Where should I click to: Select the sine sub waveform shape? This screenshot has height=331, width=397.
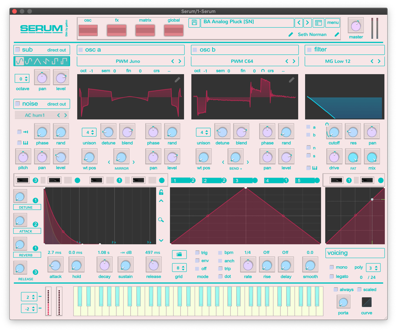tap(20, 61)
